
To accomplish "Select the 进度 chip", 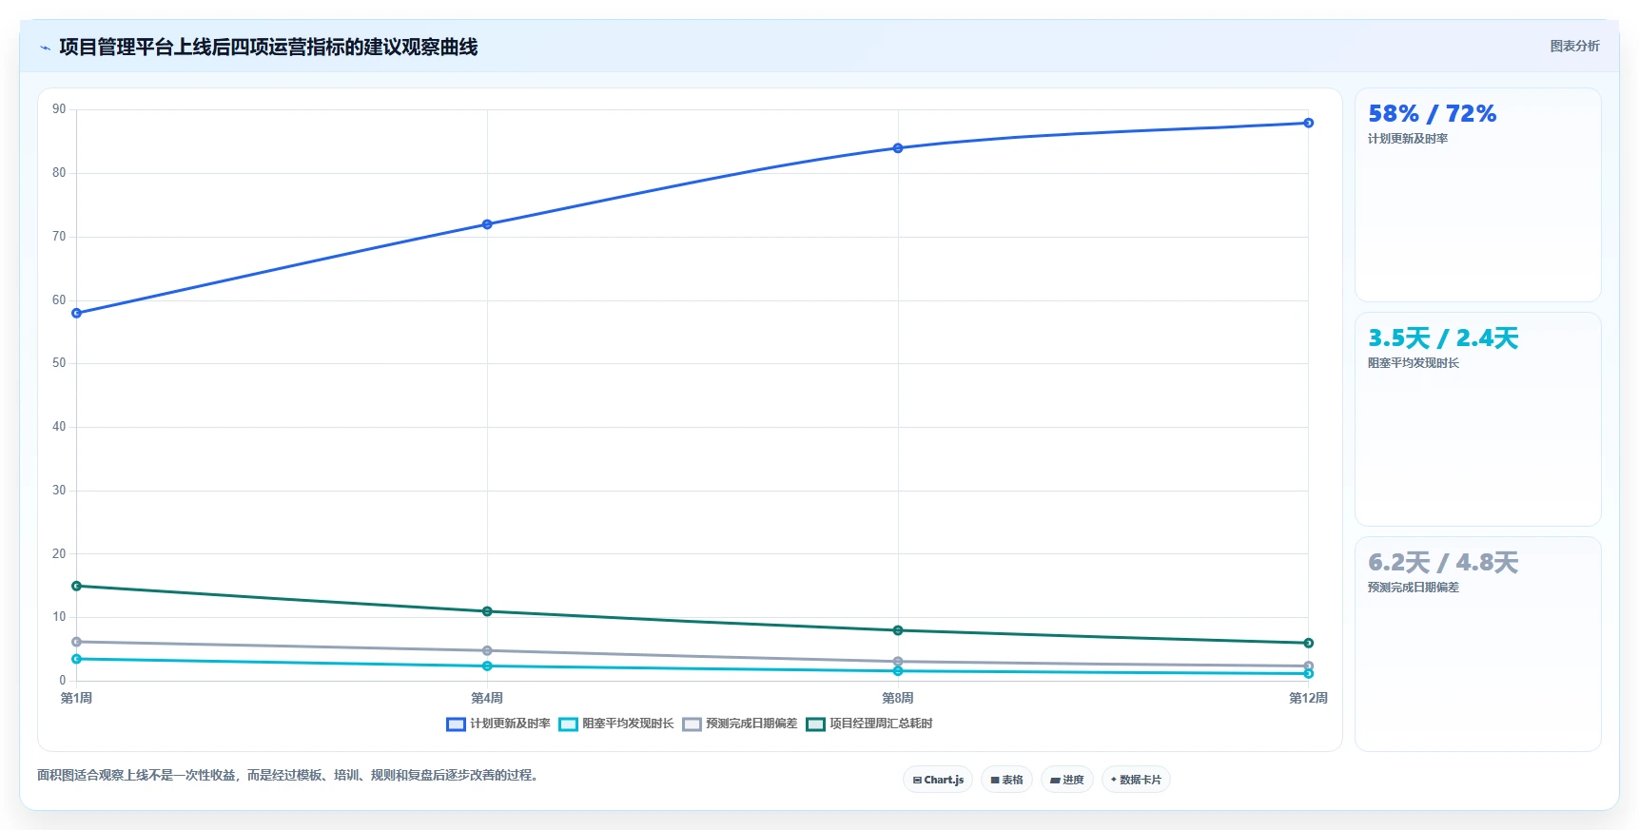I will (x=1066, y=780).
